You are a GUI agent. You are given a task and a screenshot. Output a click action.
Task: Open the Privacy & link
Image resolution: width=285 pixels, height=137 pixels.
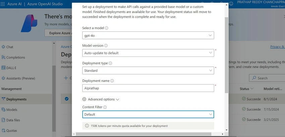tap(277, 47)
